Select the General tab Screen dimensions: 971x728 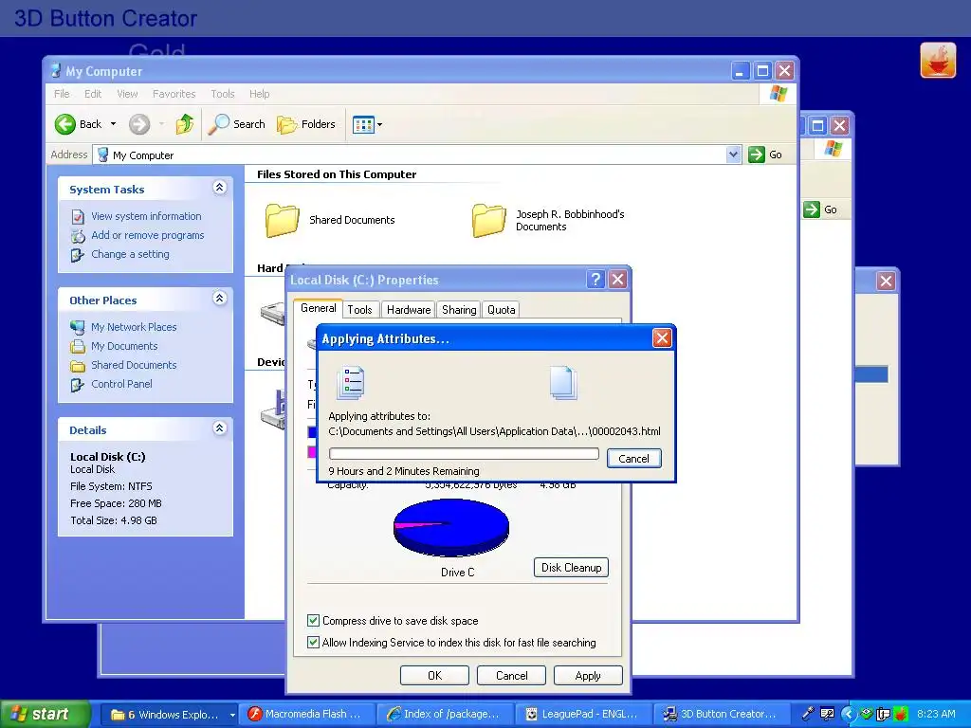(x=319, y=308)
